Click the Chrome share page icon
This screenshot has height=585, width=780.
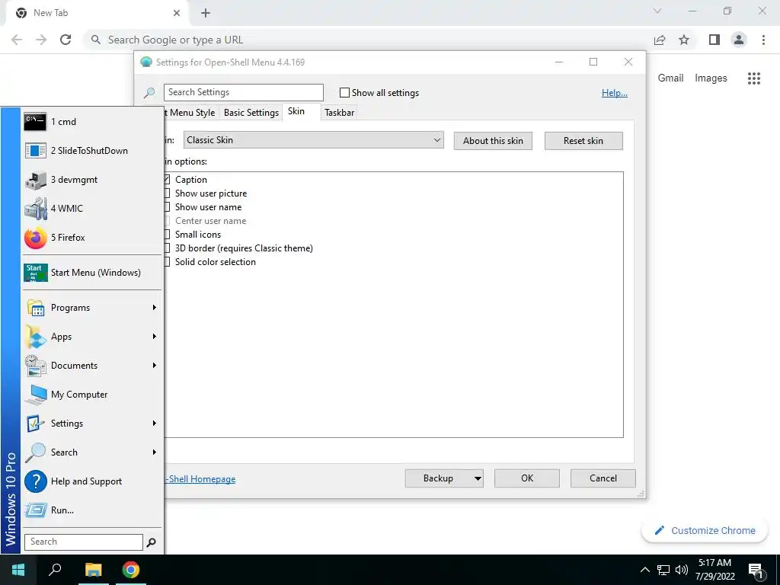[x=660, y=40]
